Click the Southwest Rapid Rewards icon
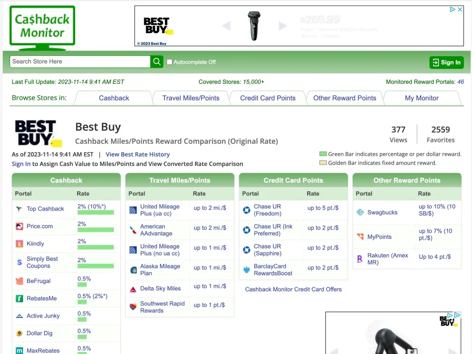472x354 pixels. tap(133, 307)
